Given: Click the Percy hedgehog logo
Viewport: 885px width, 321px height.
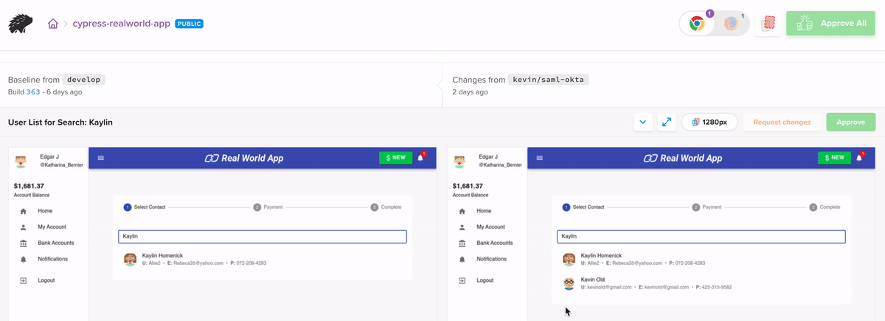Looking at the screenshot, I should [21, 24].
